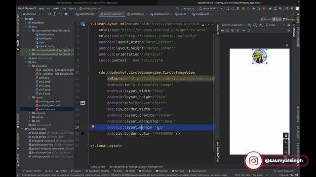The image size is (316, 177).
Task: Open activity_user.xml file dropdown in preview toolbar
Action: 233,25
